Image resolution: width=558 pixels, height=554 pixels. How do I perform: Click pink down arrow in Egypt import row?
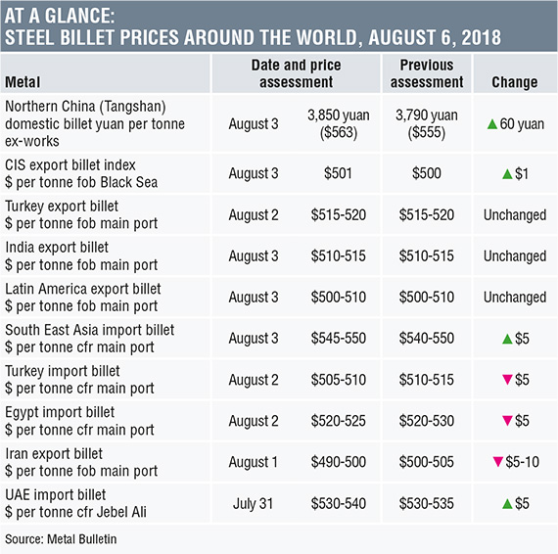click(x=507, y=421)
